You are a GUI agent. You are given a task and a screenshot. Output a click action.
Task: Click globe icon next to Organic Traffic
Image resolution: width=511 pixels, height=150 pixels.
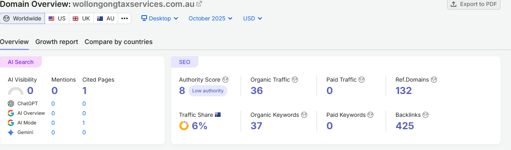pyautogui.click(x=295, y=80)
